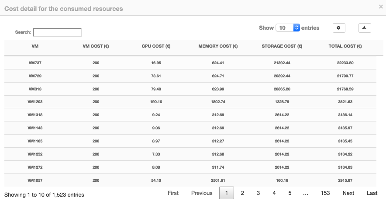Click the download export icon
The image size is (386, 201).
(365, 28)
